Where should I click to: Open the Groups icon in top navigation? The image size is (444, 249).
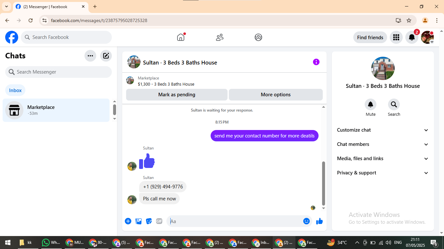(x=258, y=37)
